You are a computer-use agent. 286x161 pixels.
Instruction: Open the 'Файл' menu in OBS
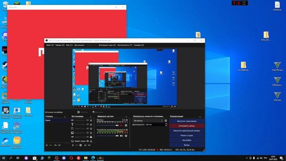(50, 45)
